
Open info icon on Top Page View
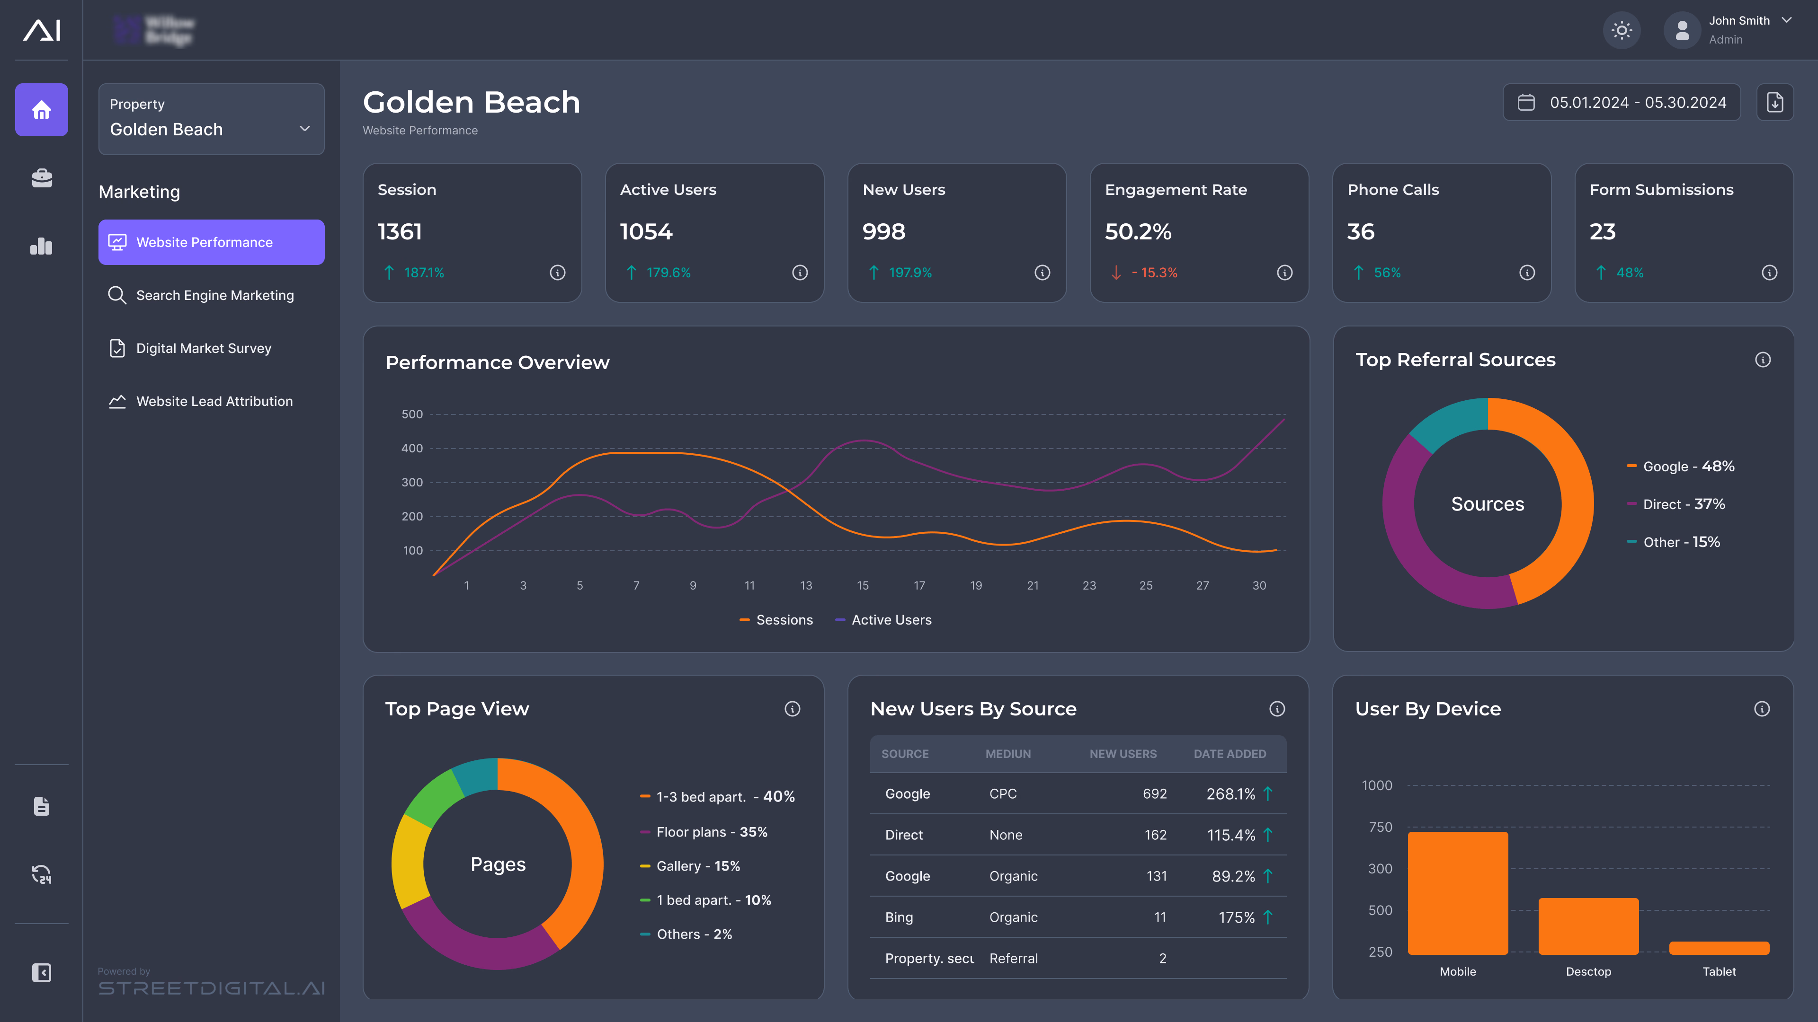coord(793,709)
